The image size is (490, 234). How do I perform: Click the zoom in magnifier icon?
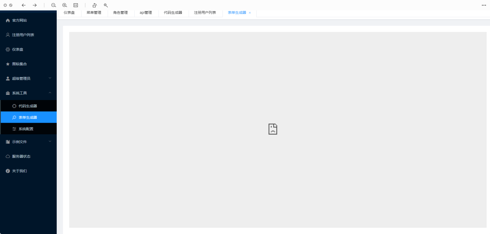tap(65, 5)
